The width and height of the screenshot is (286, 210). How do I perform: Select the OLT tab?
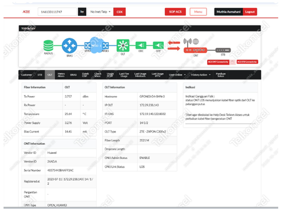coord(50,75)
